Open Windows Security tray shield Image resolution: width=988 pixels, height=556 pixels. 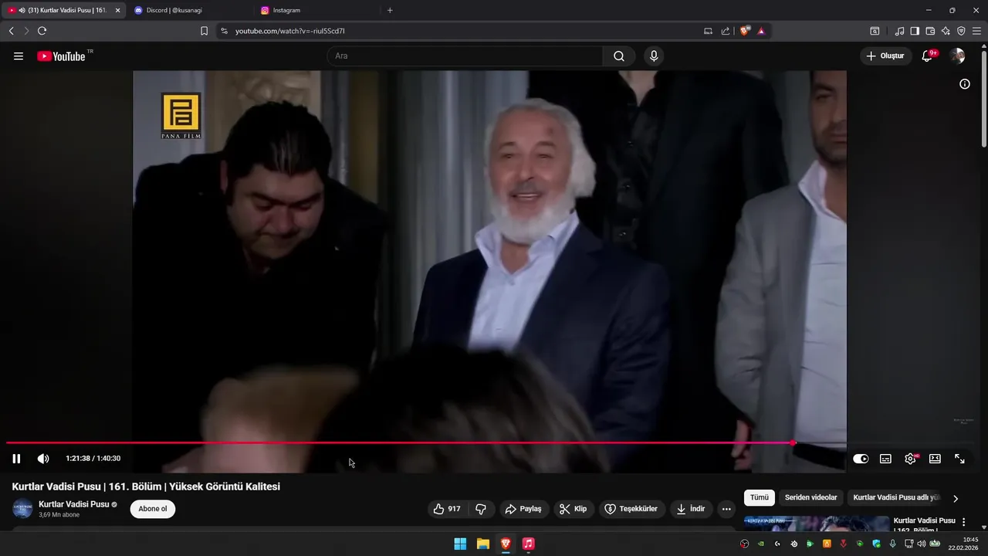[876, 544]
